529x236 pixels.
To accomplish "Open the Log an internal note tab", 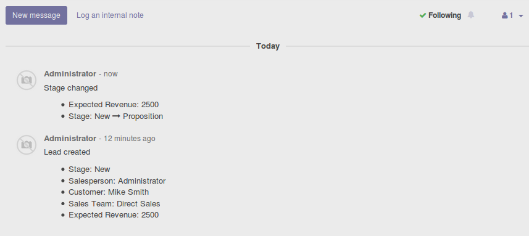I will pyautogui.click(x=110, y=15).
